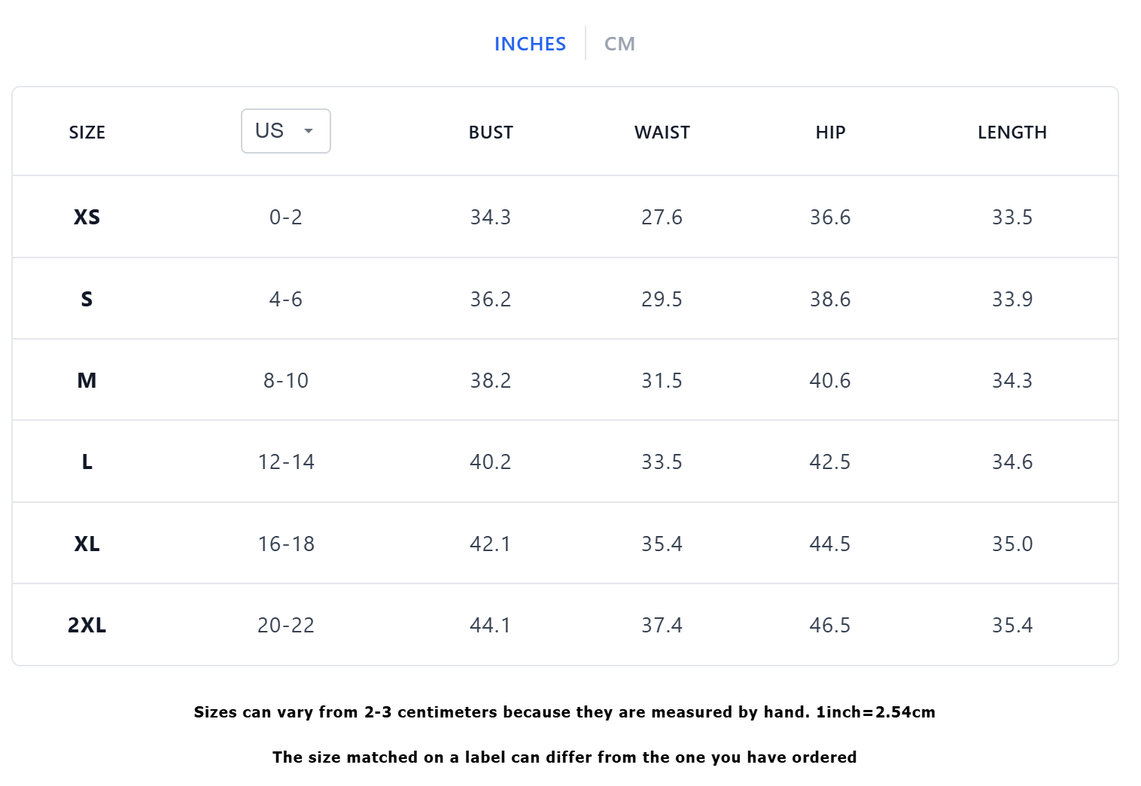
Task: Open the US size region dropdown
Action: tap(286, 131)
